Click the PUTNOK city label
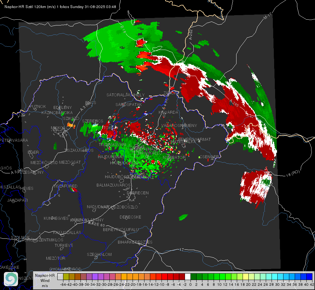This screenshot has width=315, height=290. click(x=38, y=106)
